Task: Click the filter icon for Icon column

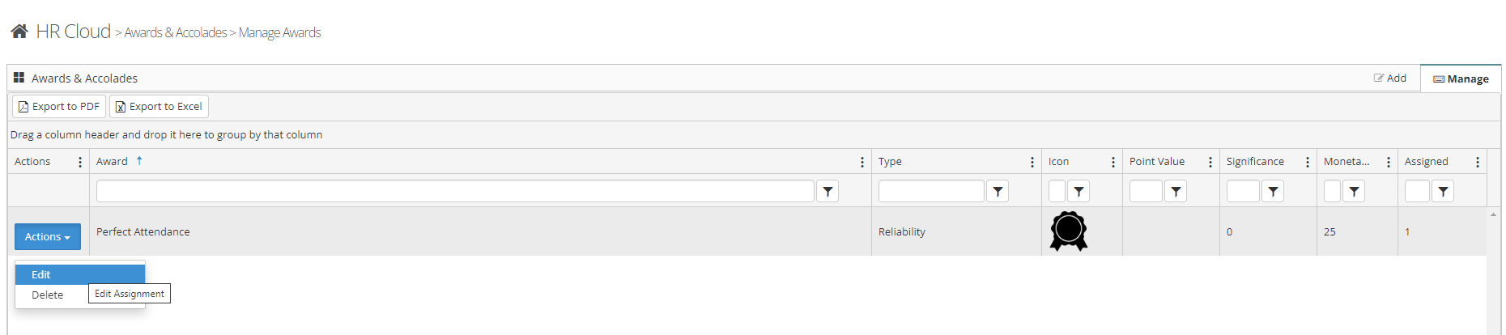Action: point(1078,192)
